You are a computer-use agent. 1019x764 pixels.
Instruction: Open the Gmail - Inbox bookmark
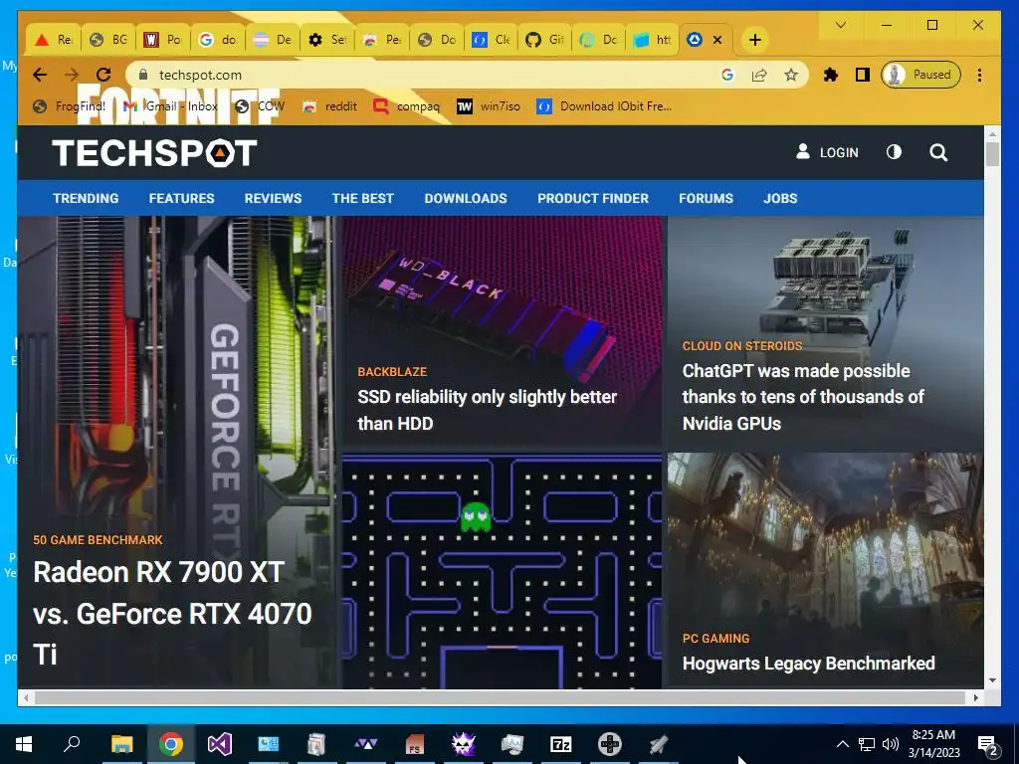[x=171, y=105]
